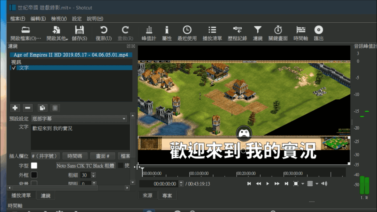Pick the black 外框 outline color swatch
377x212 pixels.
(34, 175)
